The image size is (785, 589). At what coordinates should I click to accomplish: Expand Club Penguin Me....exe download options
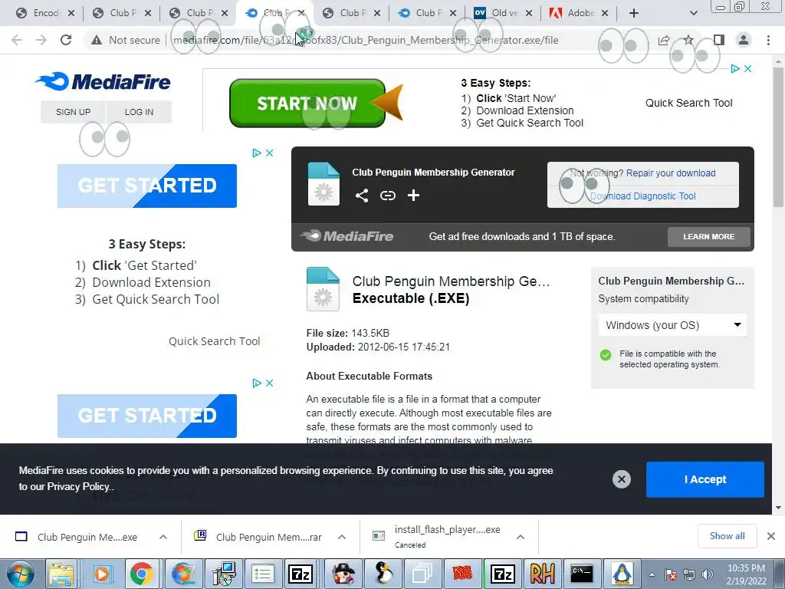point(163,537)
